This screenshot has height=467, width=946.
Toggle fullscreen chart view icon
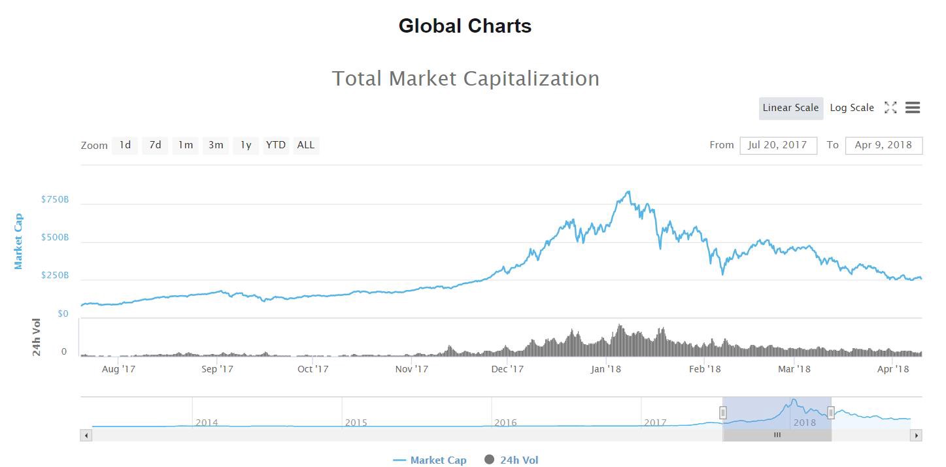(x=890, y=108)
